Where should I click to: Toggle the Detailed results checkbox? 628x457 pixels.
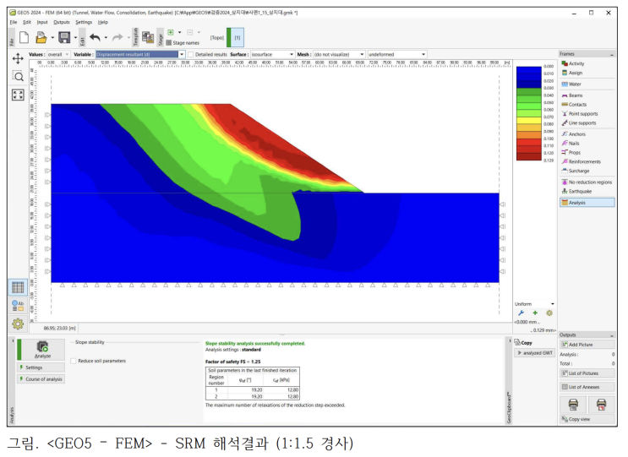click(191, 54)
